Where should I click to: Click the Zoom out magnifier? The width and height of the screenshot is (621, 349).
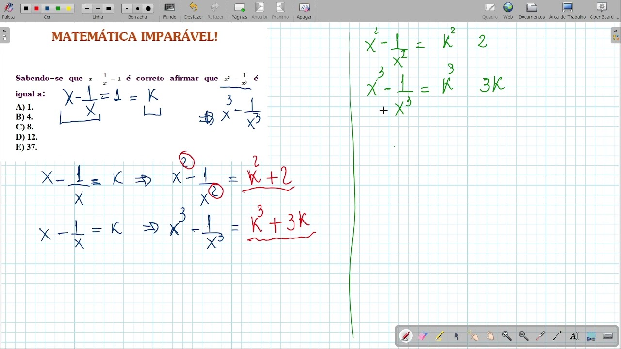523,336
